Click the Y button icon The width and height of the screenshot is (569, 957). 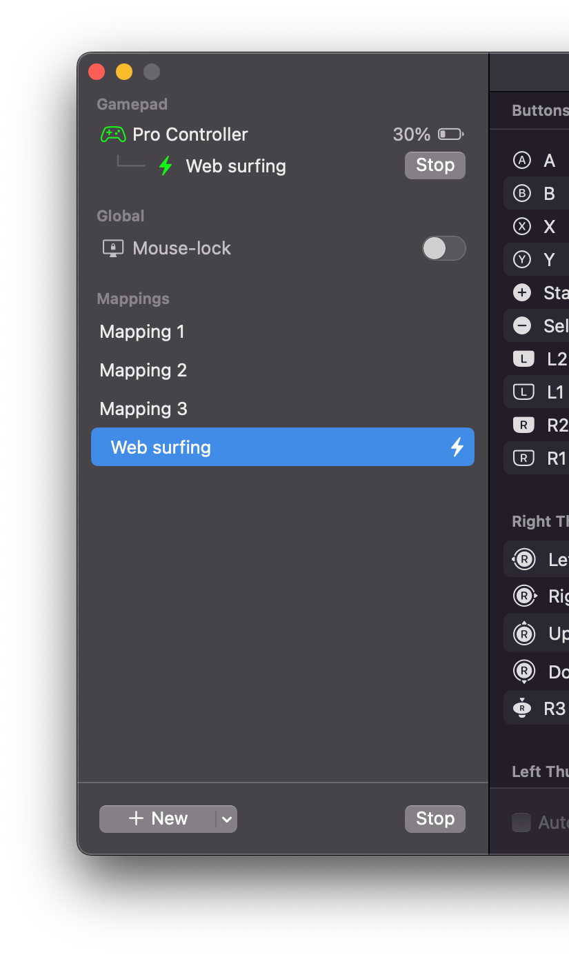pos(522,259)
